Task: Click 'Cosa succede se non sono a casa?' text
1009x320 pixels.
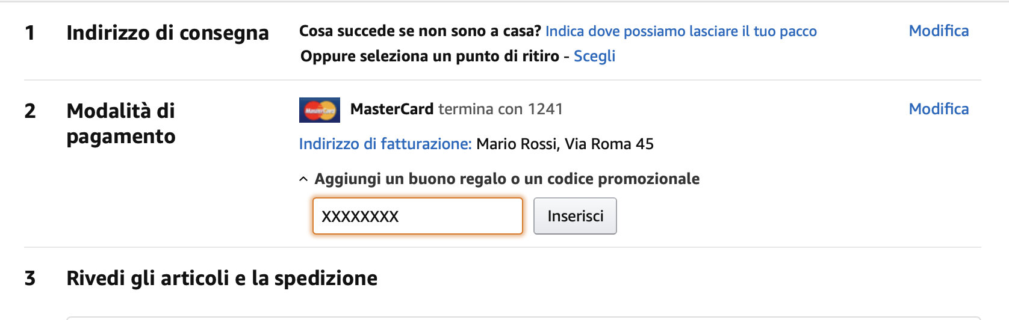Action: (x=420, y=31)
